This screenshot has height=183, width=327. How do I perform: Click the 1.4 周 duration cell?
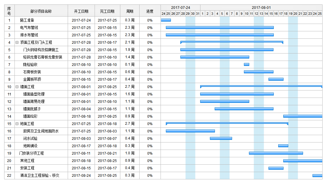(130, 57)
